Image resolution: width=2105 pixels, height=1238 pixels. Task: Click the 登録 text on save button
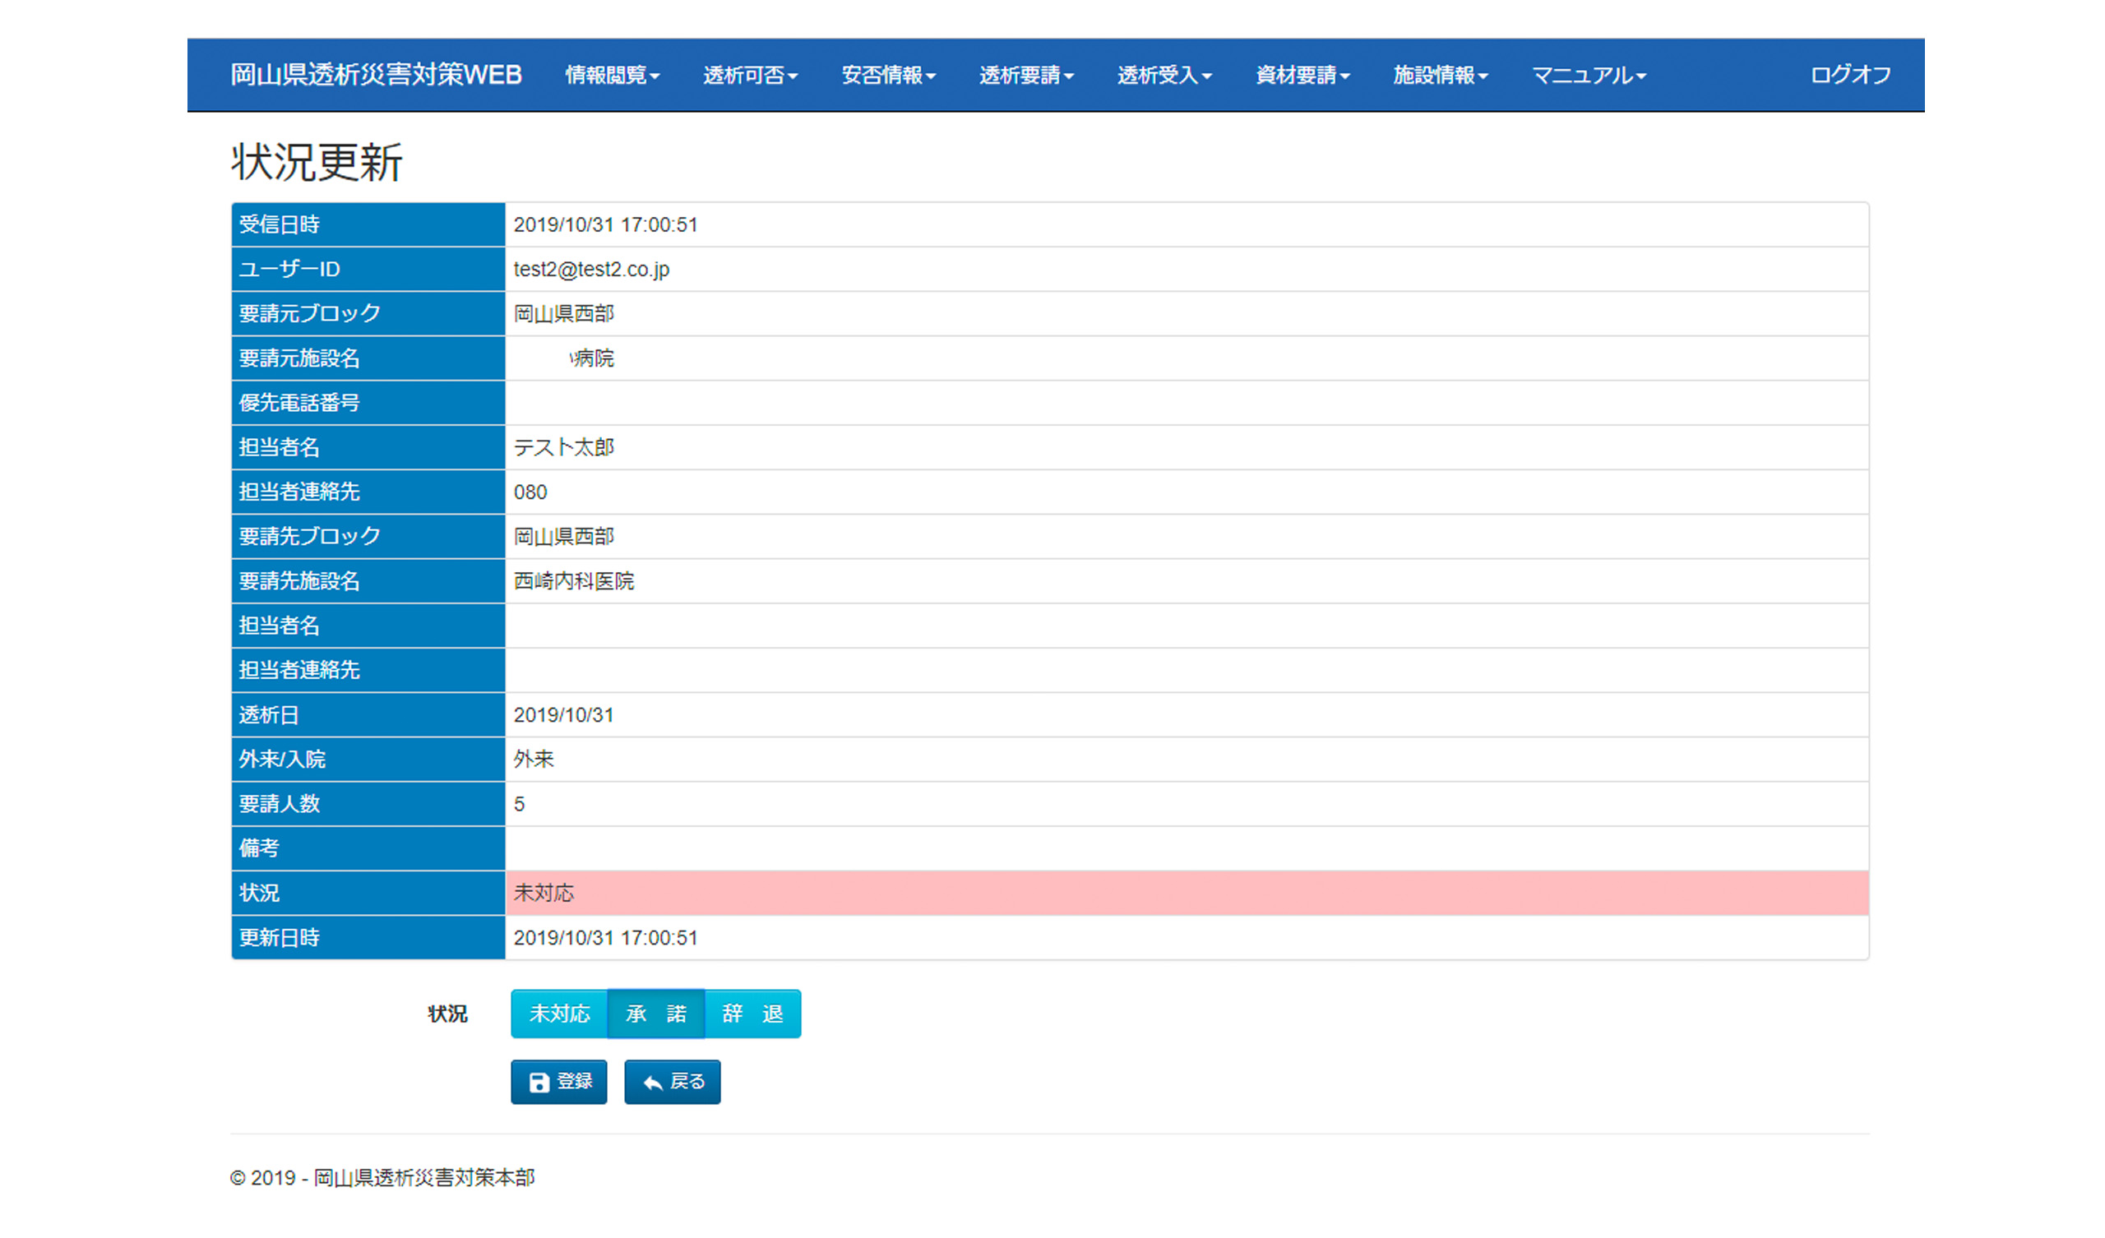click(x=574, y=1082)
